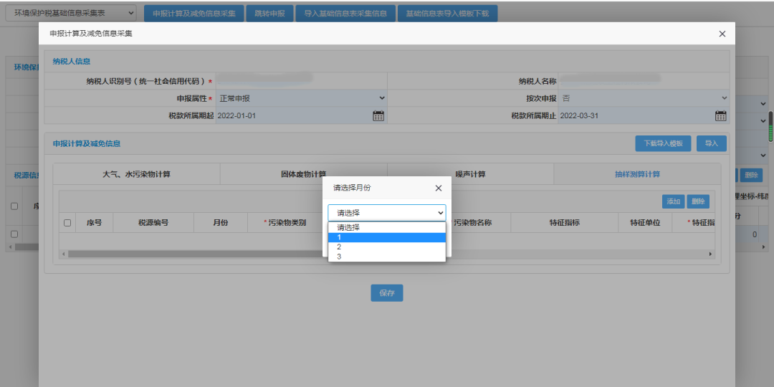Close the 请选择月份 popup
This screenshot has width=774, height=387.
point(439,188)
